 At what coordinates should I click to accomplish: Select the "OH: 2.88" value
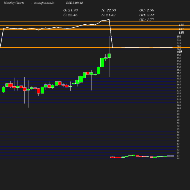tap(147, 15)
